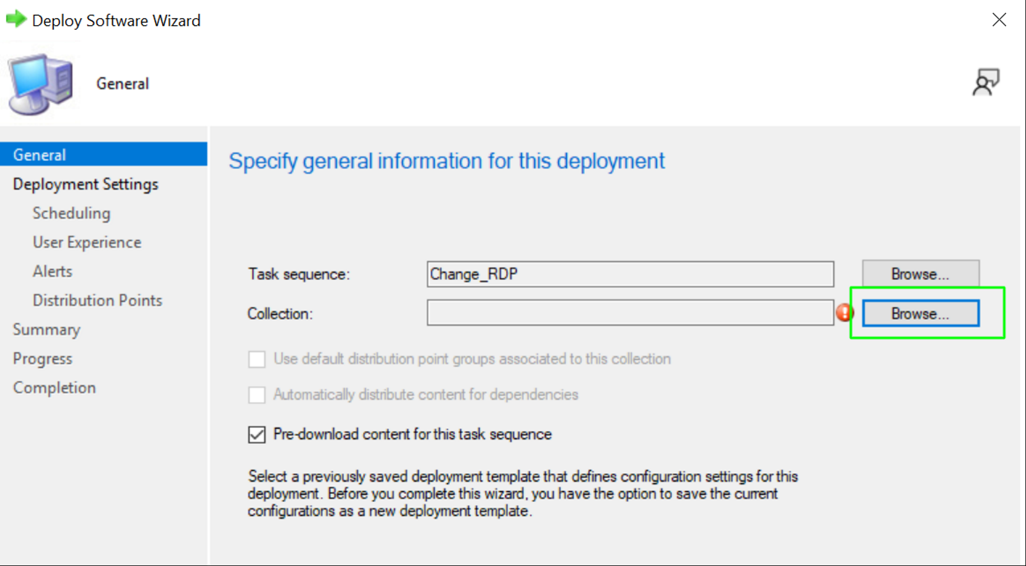Click the computer image beside the General header
The image size is (1026, 566).
(41, 84)
